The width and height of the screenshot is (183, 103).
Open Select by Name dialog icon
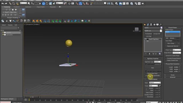[x=32, y=3]
